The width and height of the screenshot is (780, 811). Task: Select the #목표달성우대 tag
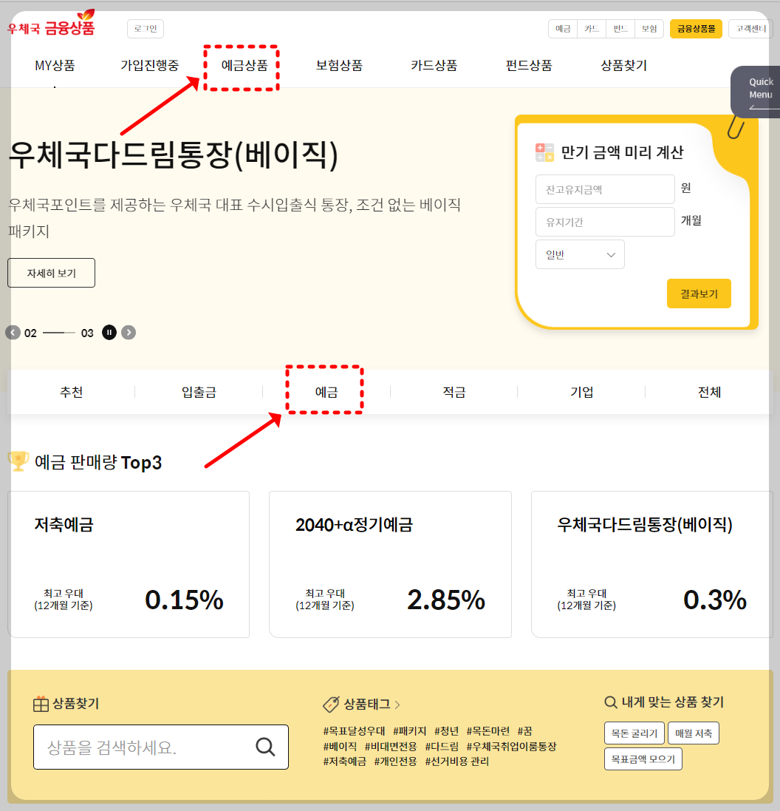[x=354, y=731]
